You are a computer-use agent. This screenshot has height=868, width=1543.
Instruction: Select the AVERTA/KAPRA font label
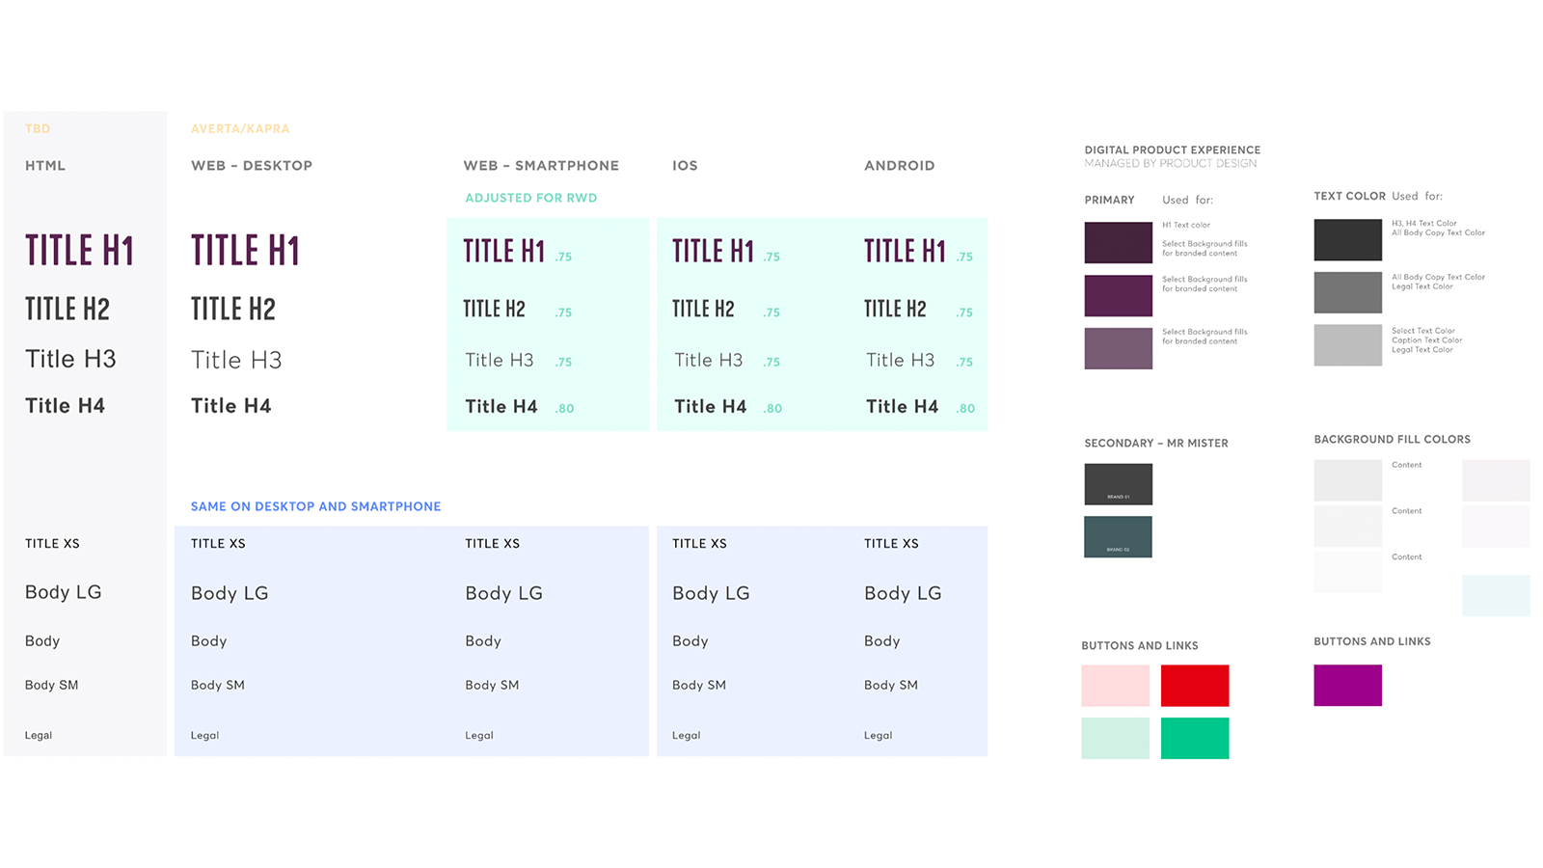point(240,128)
